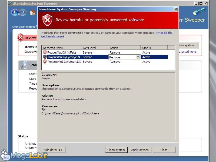Click the back arrow navigation button
The image size is (216, 162).
[x=15, y=12]
